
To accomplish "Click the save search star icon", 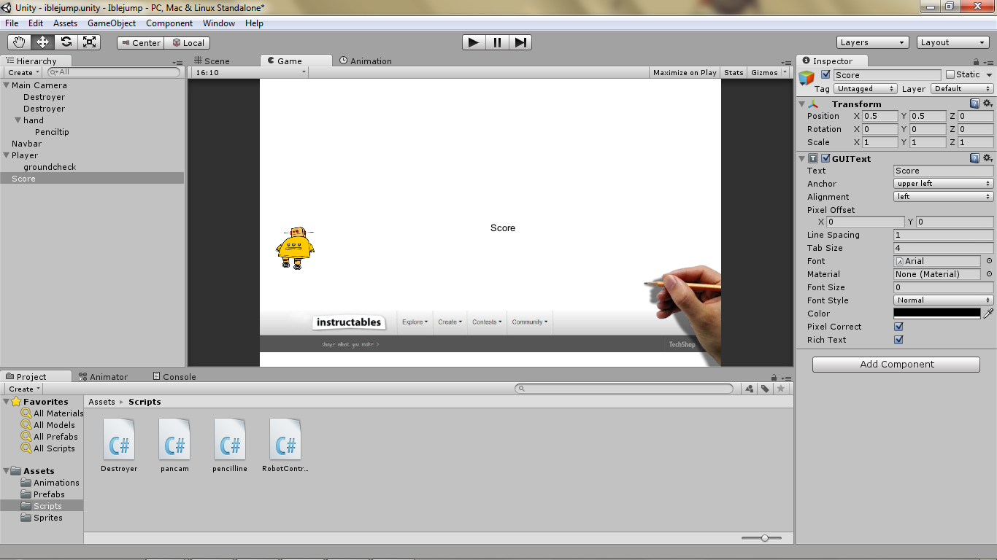I will pos(781,389).
